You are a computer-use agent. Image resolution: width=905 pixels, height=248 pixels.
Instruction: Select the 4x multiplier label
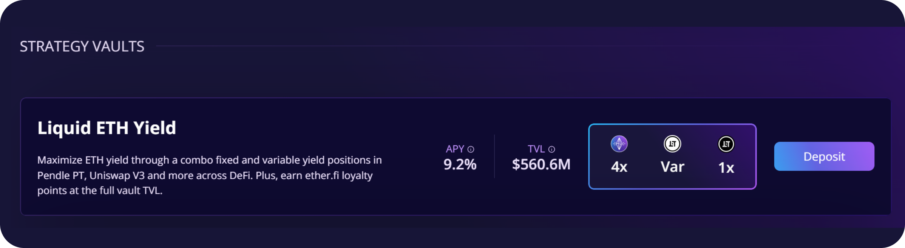pos(619,167)
